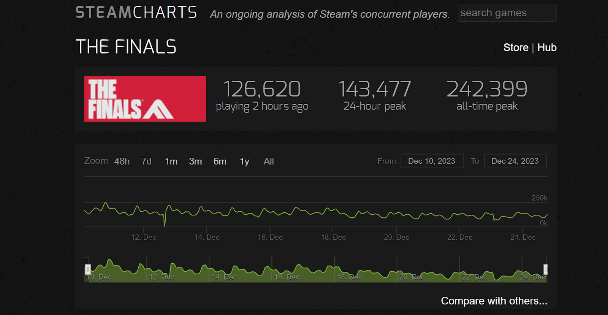Click THE FINALS page title
Viewport: 608px width, 315px height.
coord(126,47)
